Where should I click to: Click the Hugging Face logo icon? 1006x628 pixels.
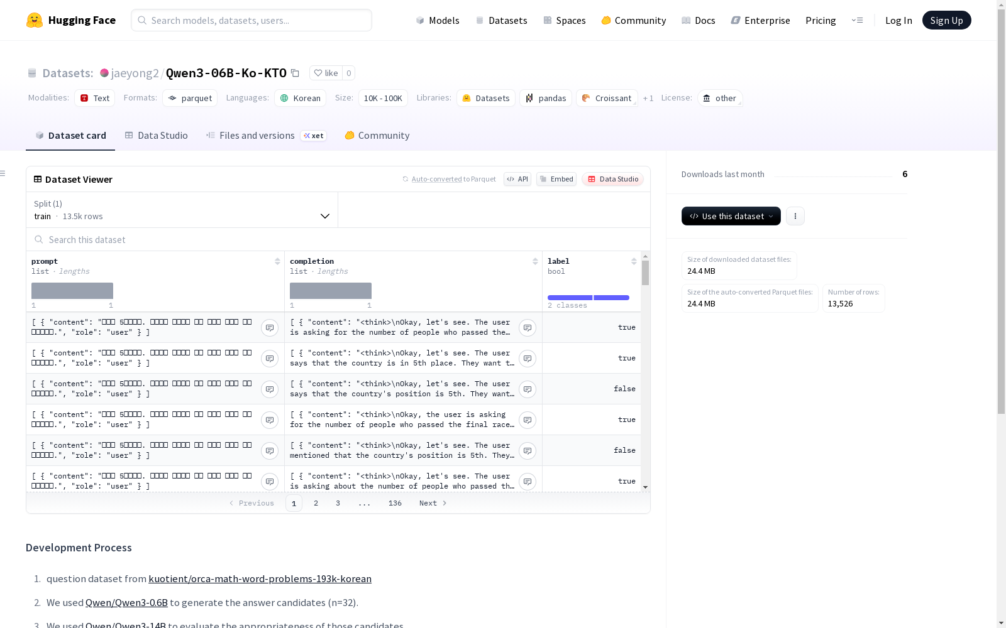coord(35,20)
